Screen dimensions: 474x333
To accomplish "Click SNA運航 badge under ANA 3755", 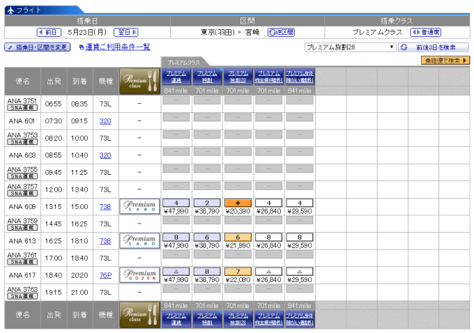I will 22,176.
